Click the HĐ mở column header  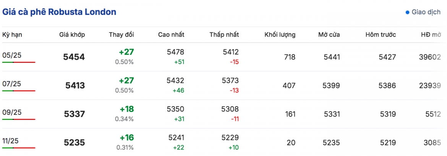point(431,35)
